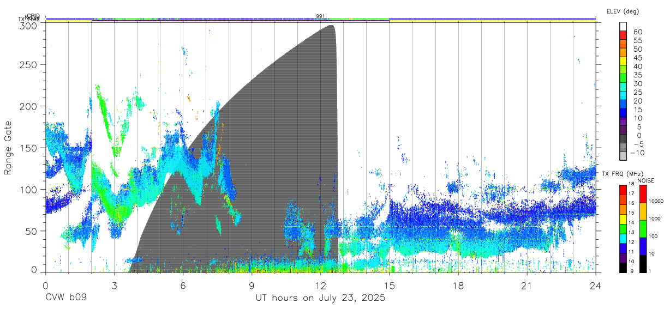Click the 30 label on the ELEV scale
Screen dimensions: 670x309
click(x=637, y=84)
